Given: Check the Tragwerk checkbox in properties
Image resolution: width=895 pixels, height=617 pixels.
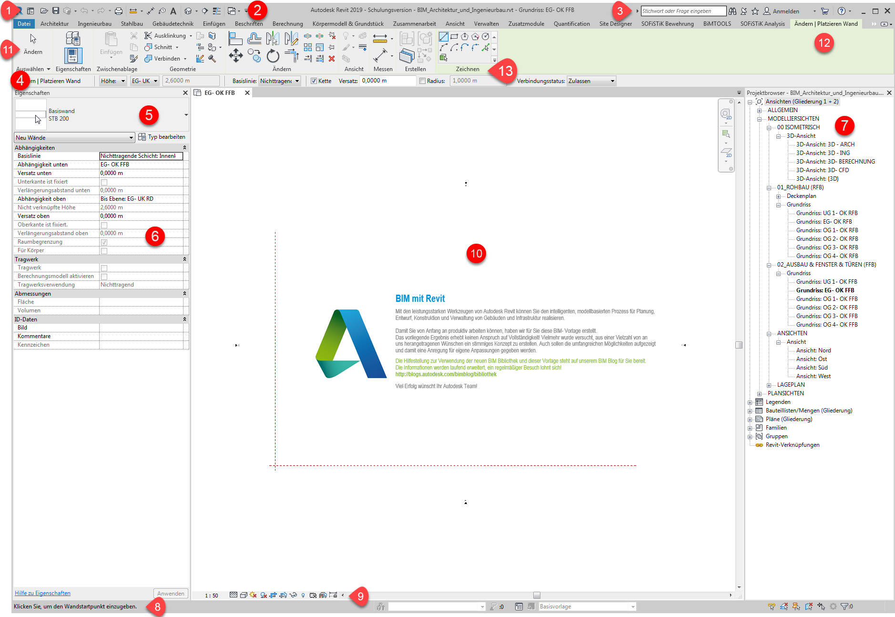Looking at the screenshot, I should point(104,268).
